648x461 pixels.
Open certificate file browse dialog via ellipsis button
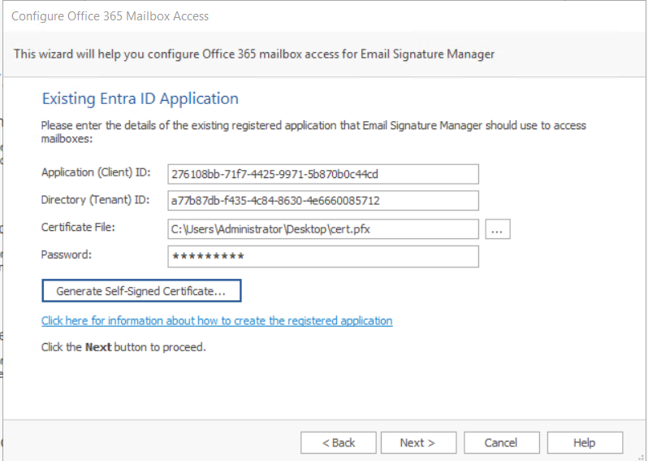pyautogui.click(x=498, y=228)
